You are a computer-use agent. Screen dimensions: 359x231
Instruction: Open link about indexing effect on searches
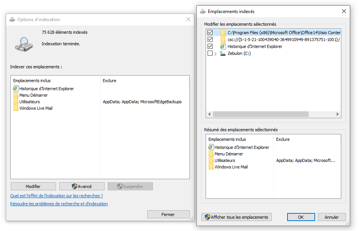coord(57,196)
